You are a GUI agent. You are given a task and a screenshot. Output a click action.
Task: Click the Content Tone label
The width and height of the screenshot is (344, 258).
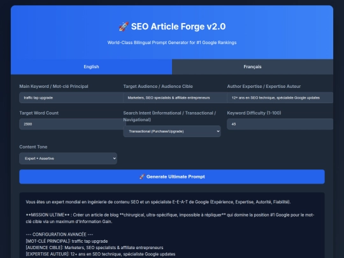[33, 147]
